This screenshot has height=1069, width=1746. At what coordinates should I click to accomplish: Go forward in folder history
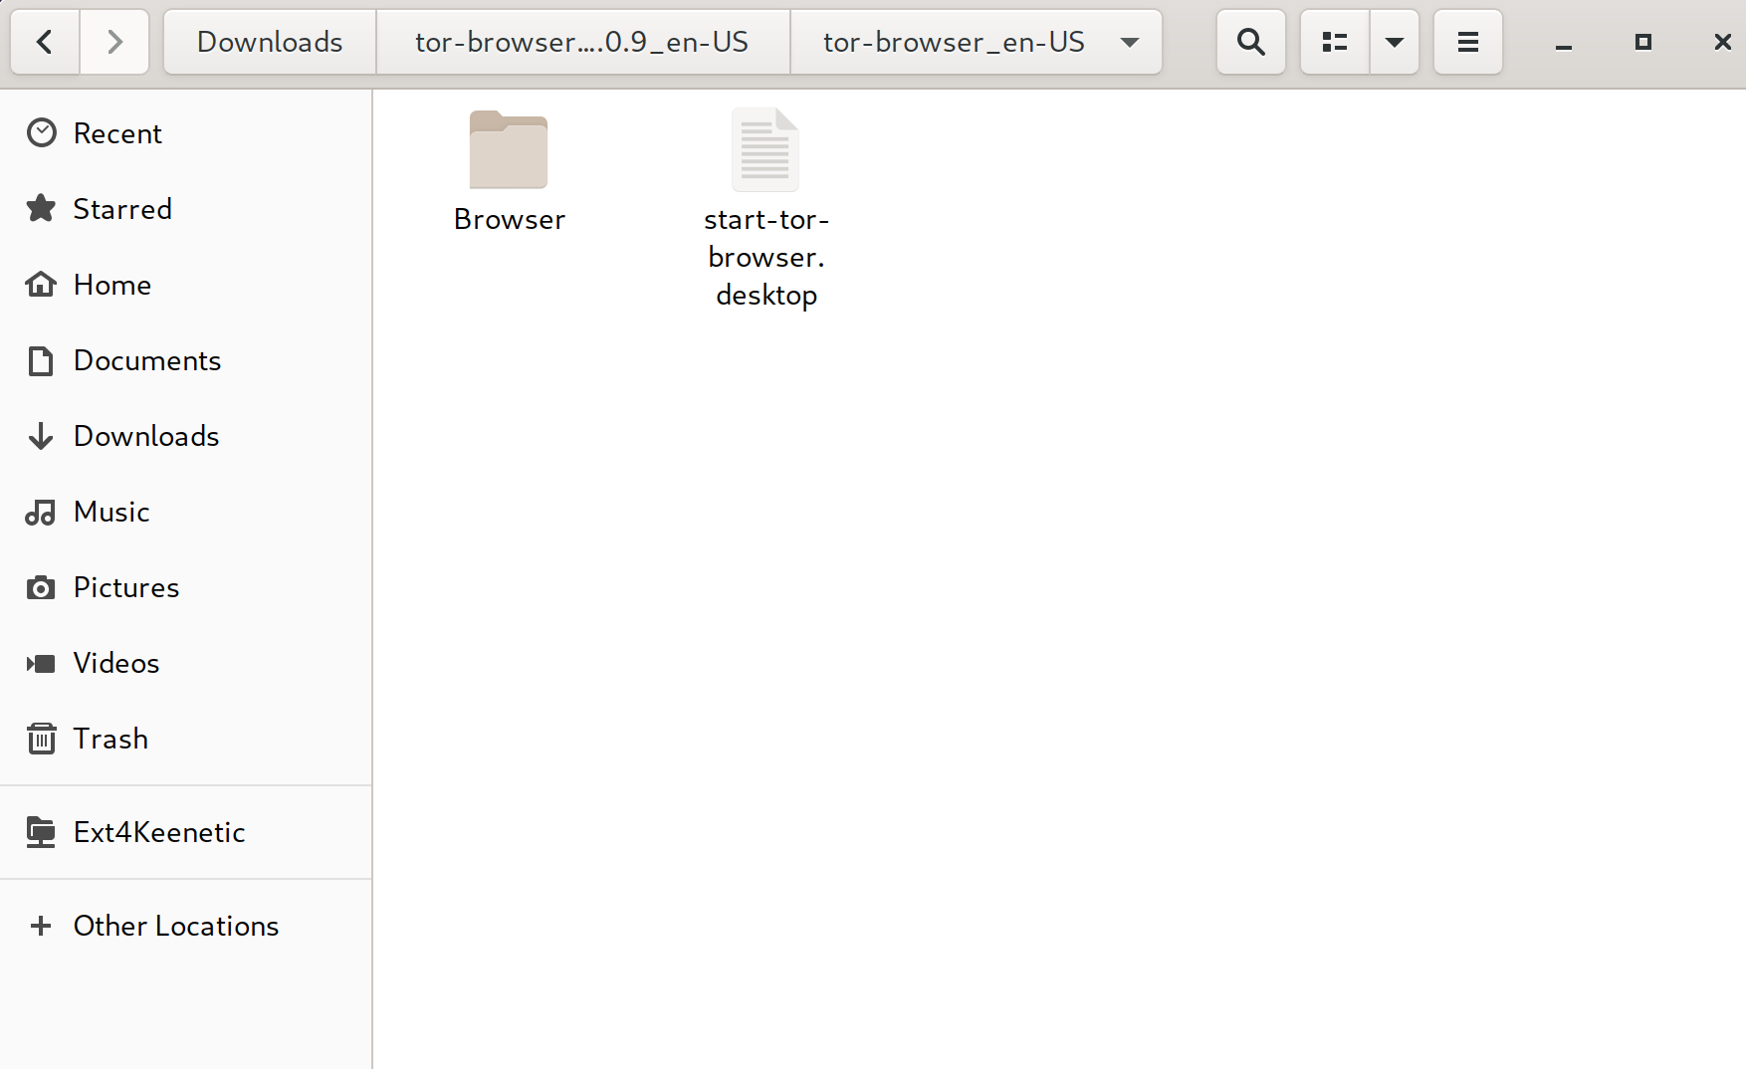pyautogui.click(x=114, y=42)
